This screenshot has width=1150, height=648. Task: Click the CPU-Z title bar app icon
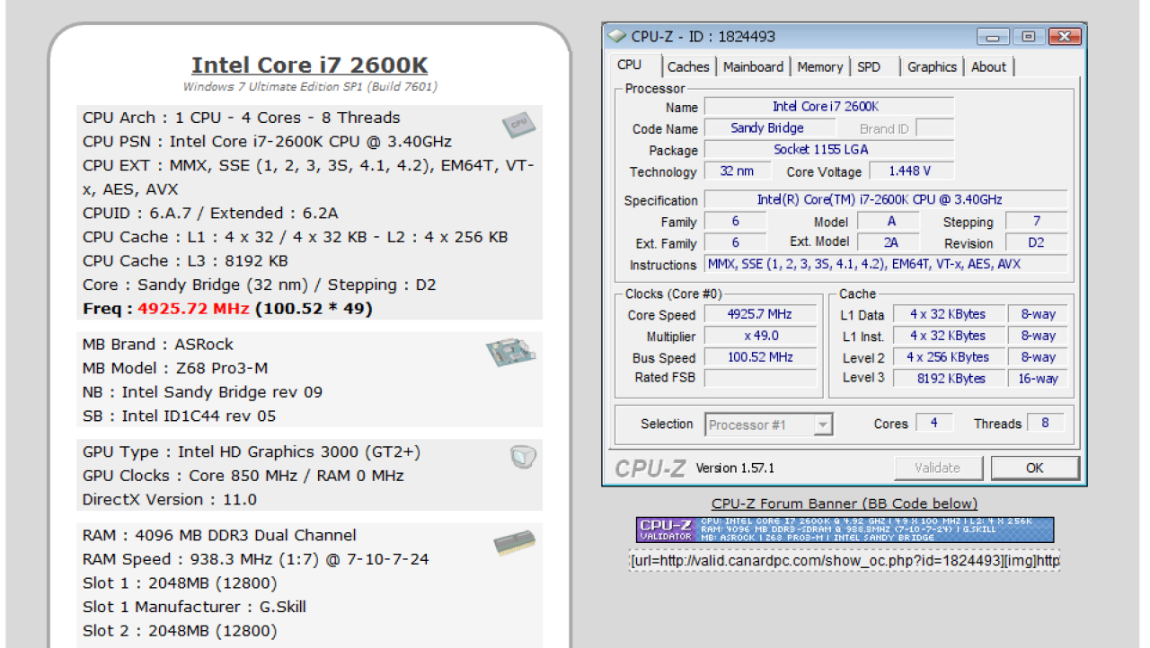[616, 37]
